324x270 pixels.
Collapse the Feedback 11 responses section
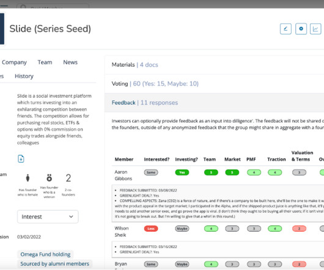pyautogui.click(x=215, y=103)
